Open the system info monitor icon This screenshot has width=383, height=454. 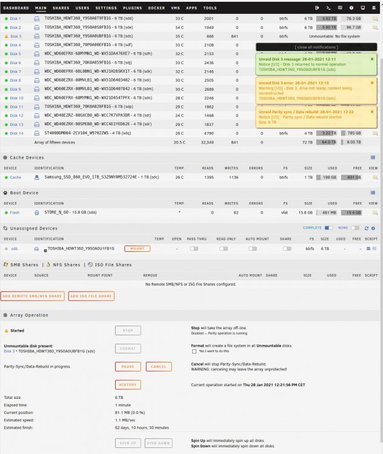[x=363, y=8]
